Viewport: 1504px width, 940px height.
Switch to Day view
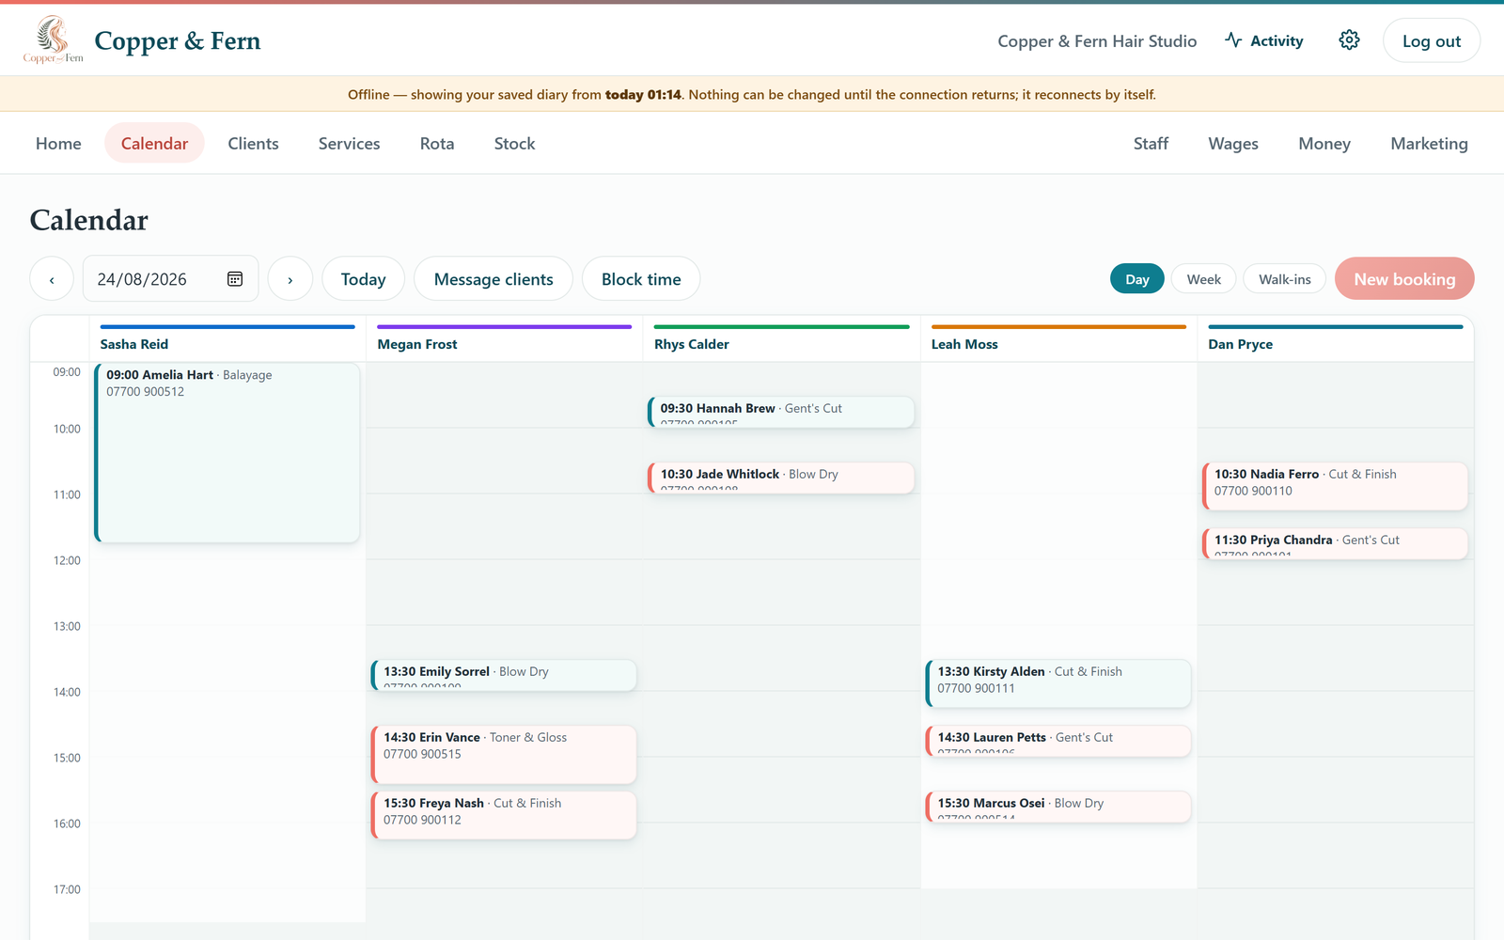tap(1137, 279)
